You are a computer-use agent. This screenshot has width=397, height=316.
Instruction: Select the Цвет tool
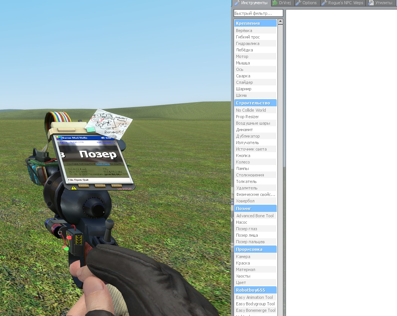[x=255, y=282]
